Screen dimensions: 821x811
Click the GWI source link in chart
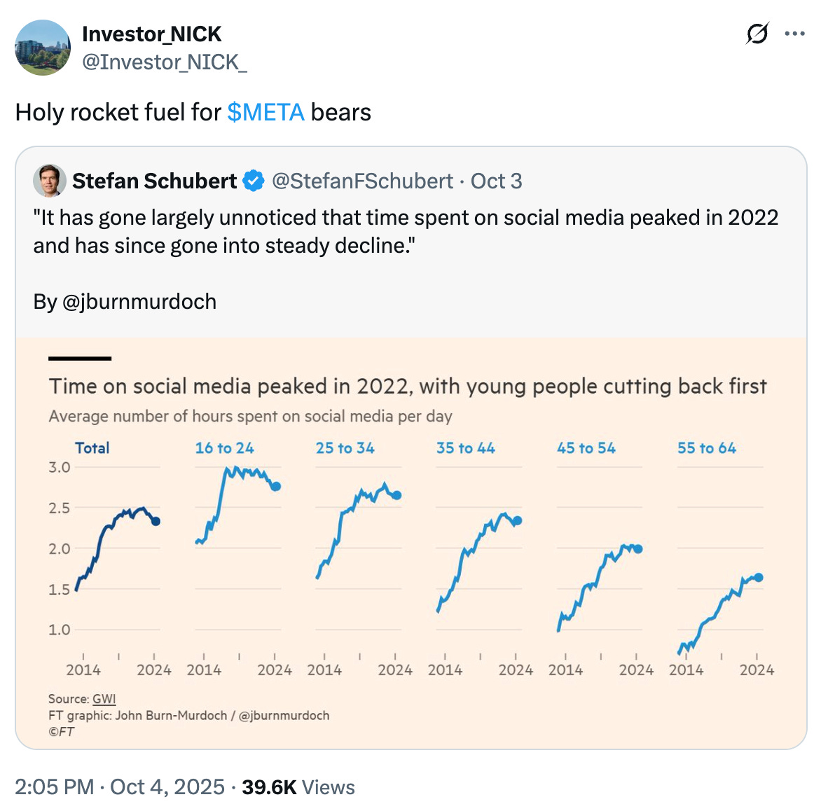tap(104, 699)
